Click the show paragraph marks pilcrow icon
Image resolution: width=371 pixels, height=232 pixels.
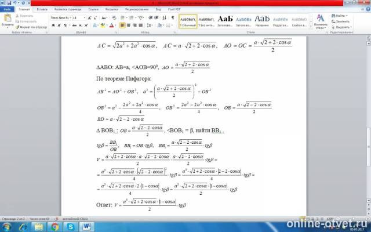tap(173, 18)
